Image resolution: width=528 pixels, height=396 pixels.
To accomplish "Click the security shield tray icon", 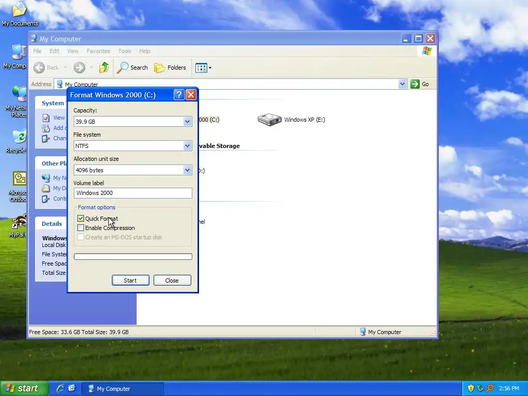I will [471, 389].
